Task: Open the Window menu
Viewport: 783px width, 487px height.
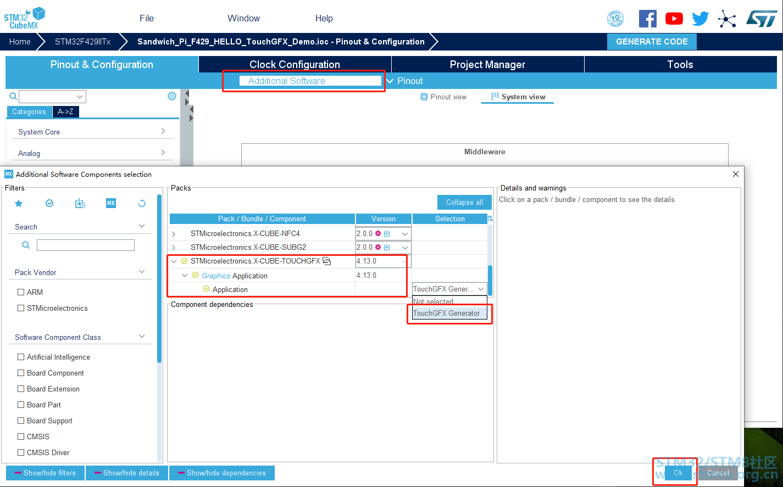Action: [244, 18]
